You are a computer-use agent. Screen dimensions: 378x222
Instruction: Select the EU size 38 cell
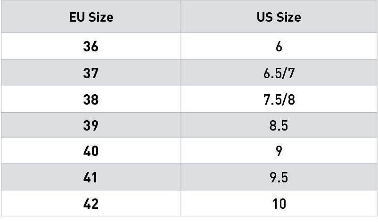91,99
